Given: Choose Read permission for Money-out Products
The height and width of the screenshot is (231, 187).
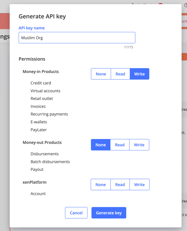Looking at the screenshot, I should point(120,145).
